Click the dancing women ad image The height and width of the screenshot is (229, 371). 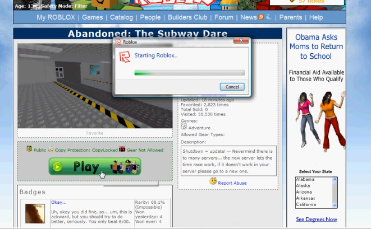click(320, 121)
